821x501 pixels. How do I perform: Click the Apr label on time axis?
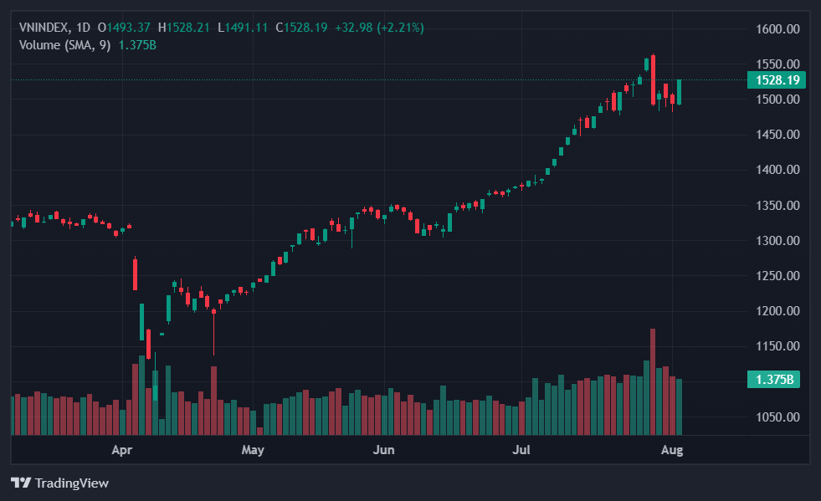(122, 450)
